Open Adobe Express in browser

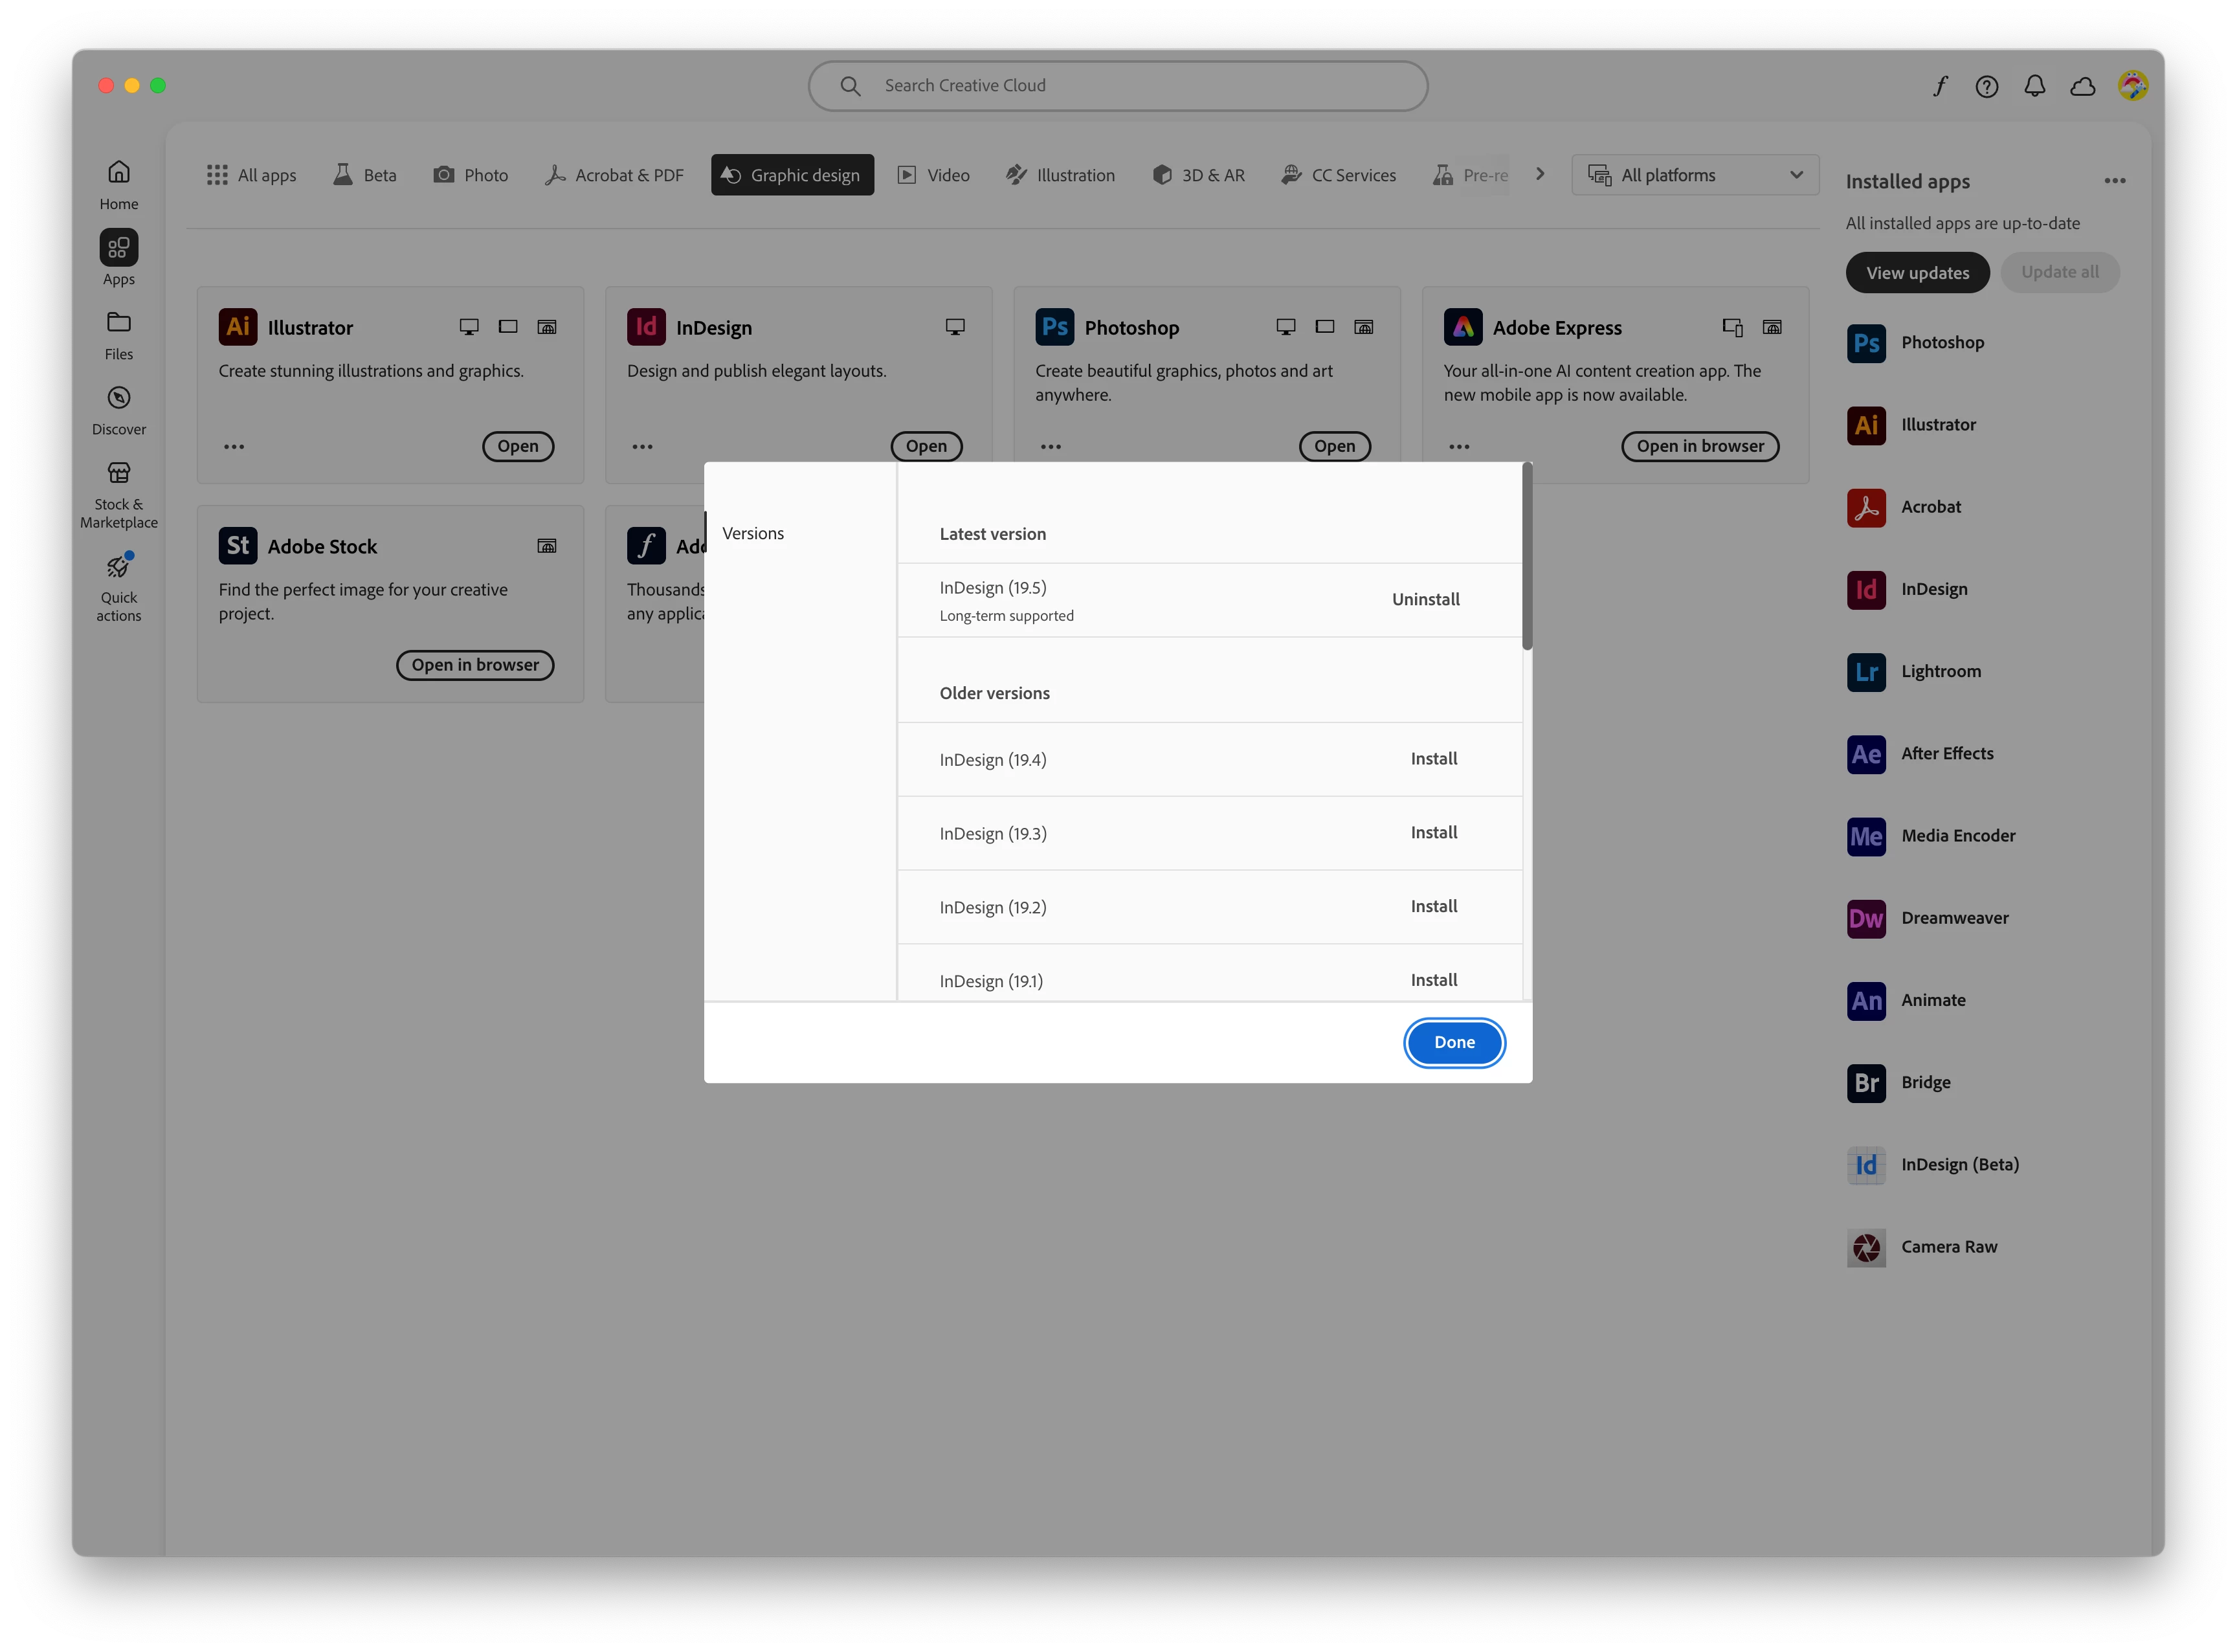click(x=1700, y=446)
